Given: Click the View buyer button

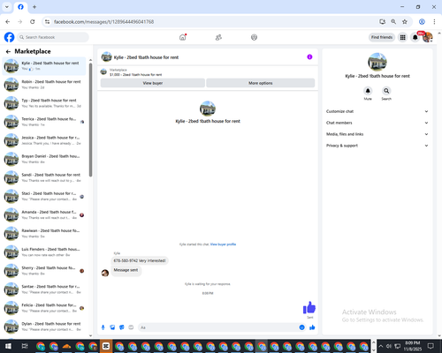Looking at the screenshot, I should [153, 83].
